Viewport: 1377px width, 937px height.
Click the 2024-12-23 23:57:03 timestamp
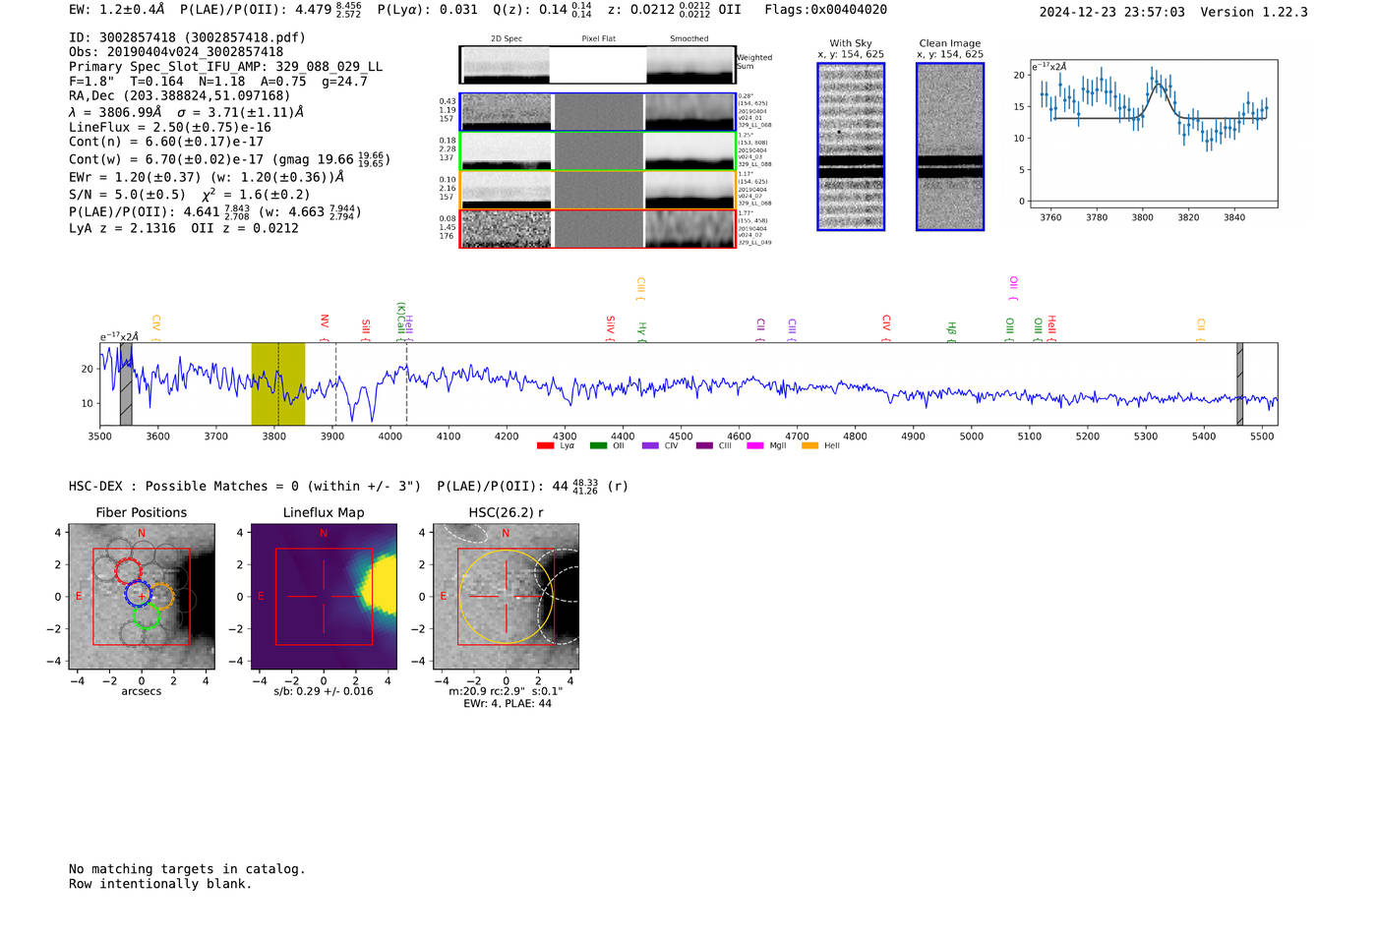click(x=1111, y=12)
